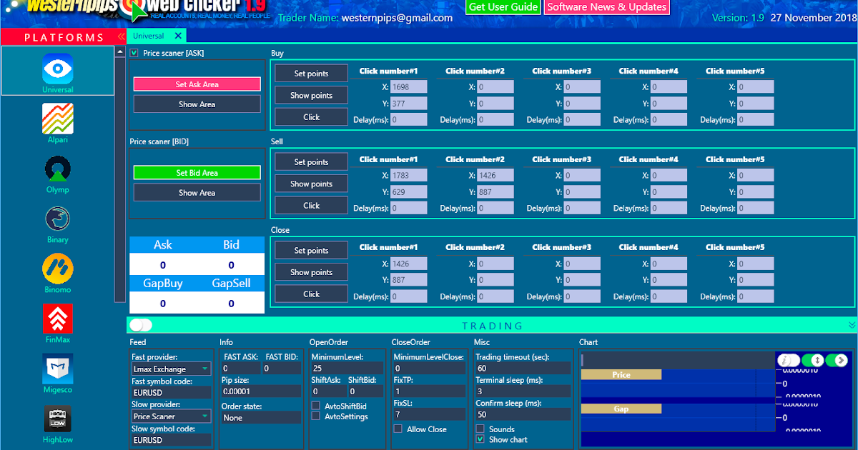Open Software News & Updates
858x450 pixels.
click(x=606, y=7)
